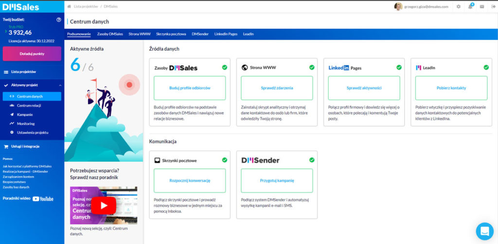
Task: Open Ustawienia projektu in sidebar
Action: [x=32, y=132]
